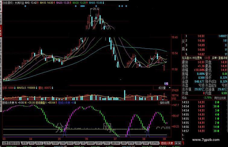Viewport: 228px width, 147px height.
Task: Open the 指标平台 button
Action: [x=14, y=143]
